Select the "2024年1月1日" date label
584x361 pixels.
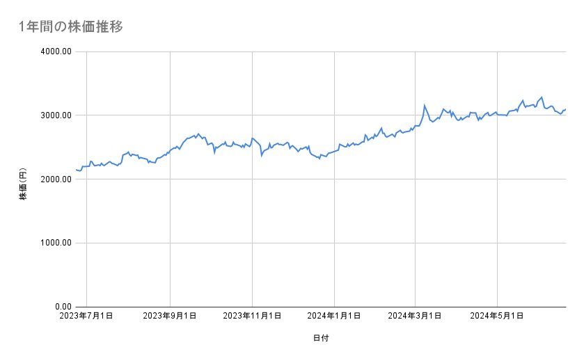tap(334, 316)
